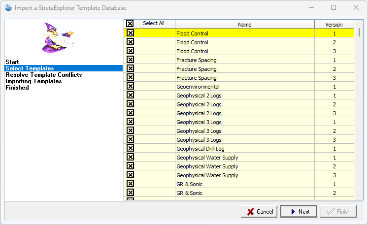Toggle GR & Sonic version 1 checkbox
This screenshot has width=368, height=225.
[130, 184]
